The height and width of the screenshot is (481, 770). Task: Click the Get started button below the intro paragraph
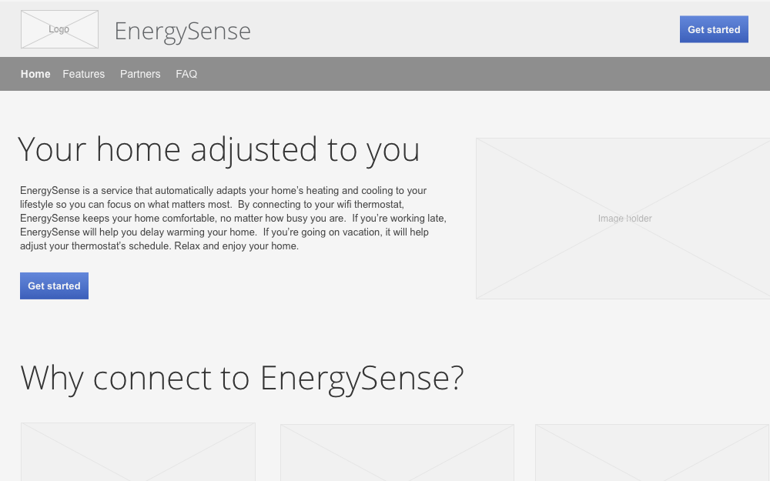54,286
